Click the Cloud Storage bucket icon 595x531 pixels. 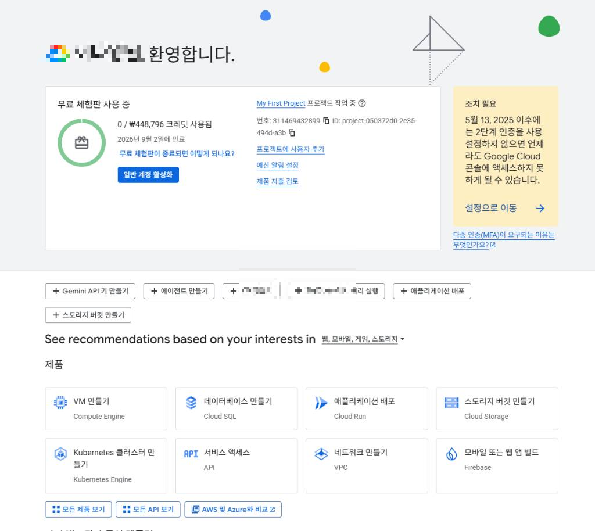451,402
